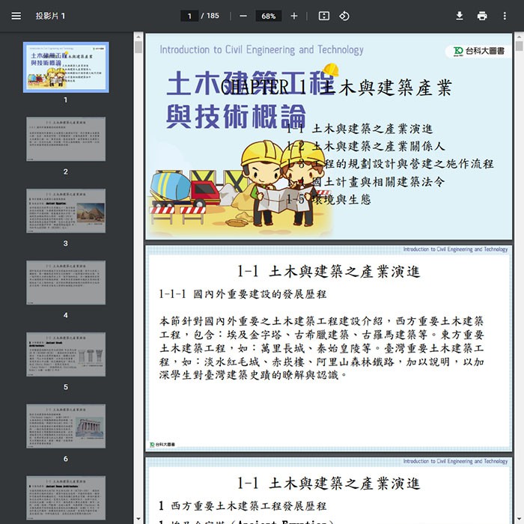Print the document

click(482, 16)
